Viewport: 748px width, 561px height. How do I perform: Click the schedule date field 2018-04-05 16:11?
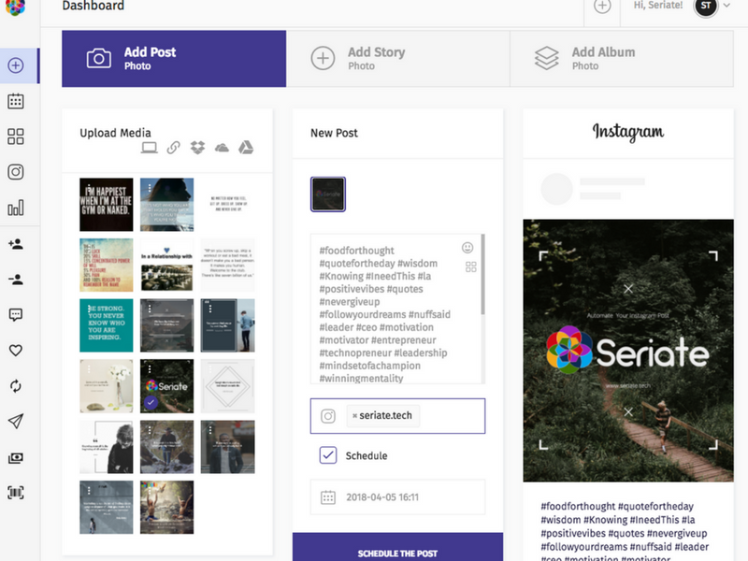coord(398,497)
